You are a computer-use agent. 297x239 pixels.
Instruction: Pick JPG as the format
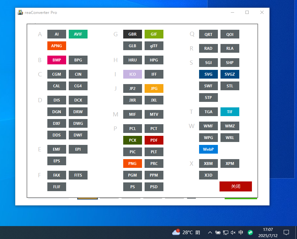point(154,88)
